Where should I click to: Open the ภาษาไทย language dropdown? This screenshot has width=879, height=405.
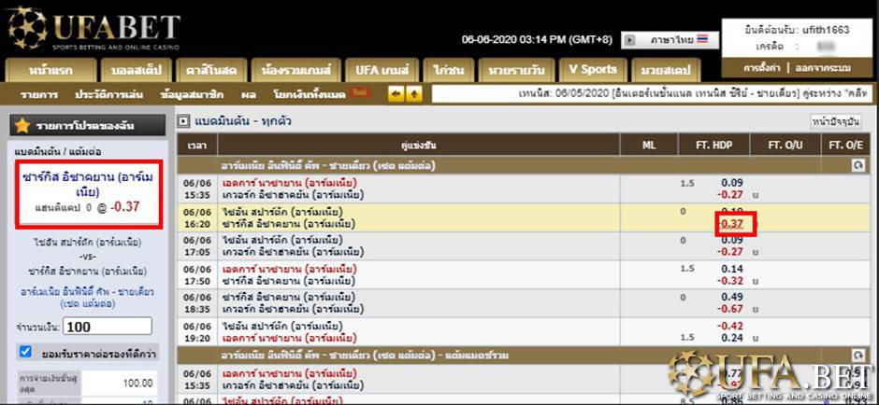click(670, 40)
